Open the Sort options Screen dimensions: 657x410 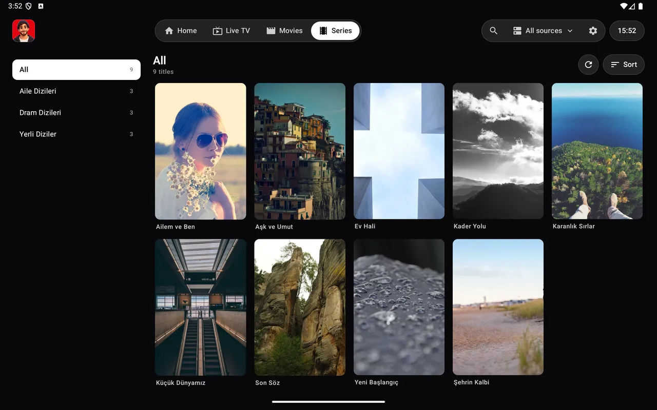624,65
